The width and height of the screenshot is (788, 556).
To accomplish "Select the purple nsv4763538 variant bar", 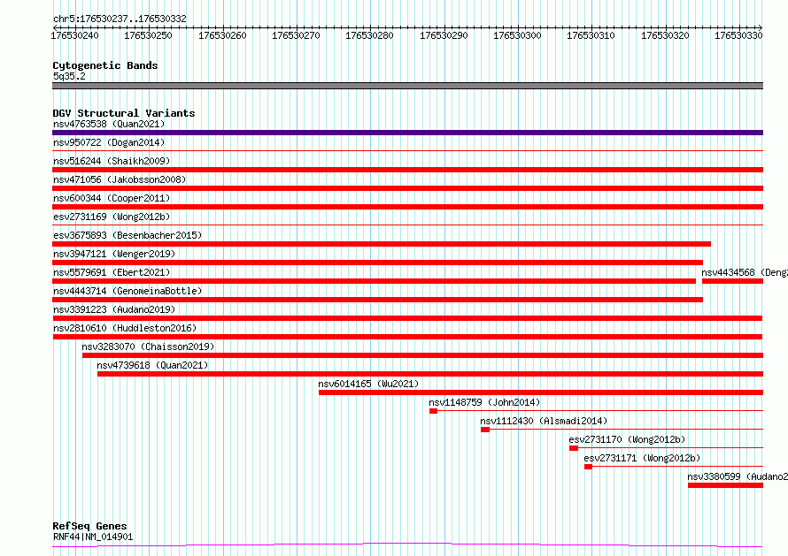I will click(x=407, y=133).
